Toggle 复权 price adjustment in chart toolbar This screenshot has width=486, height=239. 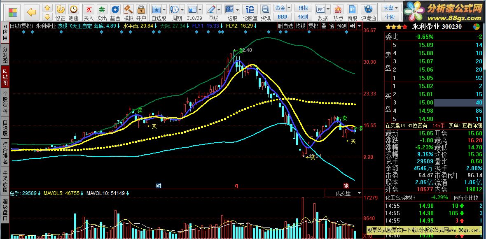coord(313,26)
